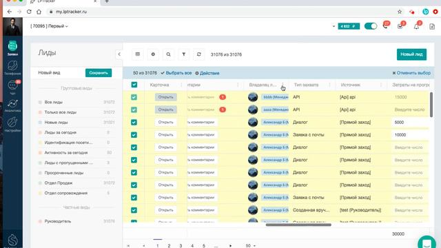Screen dimensions: 441x248
Task: Click the search magnifier toolbar icon
Action: (x=168, y=54)
